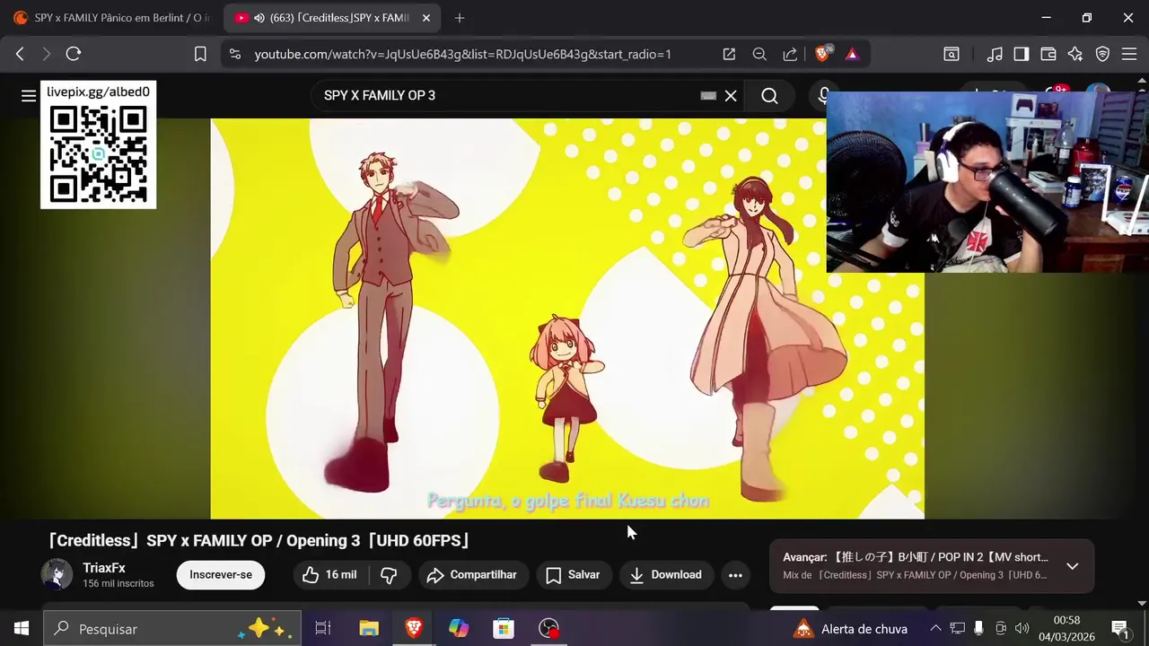Open the TriaxFx channel name link
The image size is (1149, 646).
coord(104,568)
